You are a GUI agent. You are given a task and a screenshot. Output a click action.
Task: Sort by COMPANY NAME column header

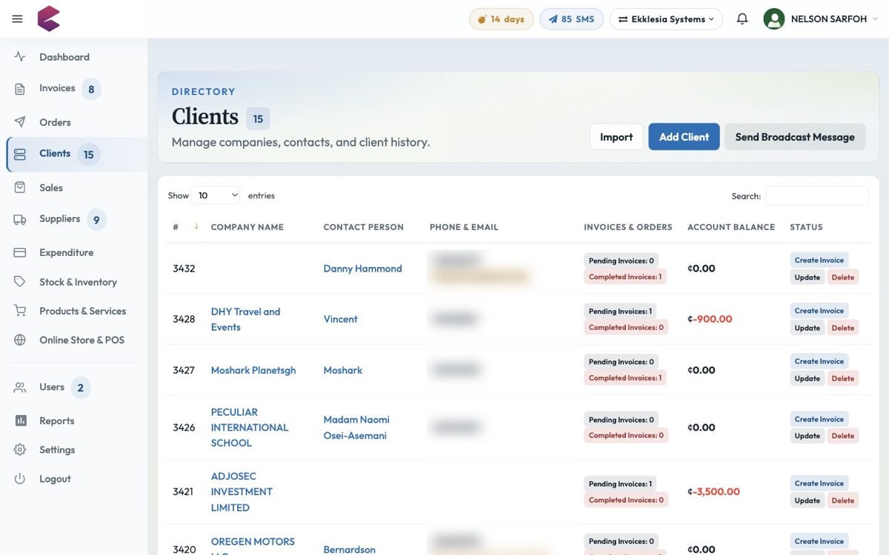(247, 227)
